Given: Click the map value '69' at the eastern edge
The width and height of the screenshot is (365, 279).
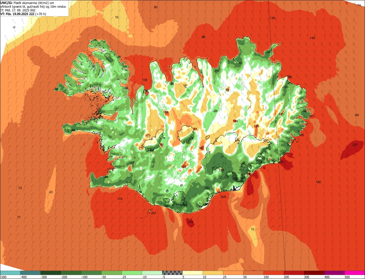Looking at the screenshot, I should coord(357,115).
